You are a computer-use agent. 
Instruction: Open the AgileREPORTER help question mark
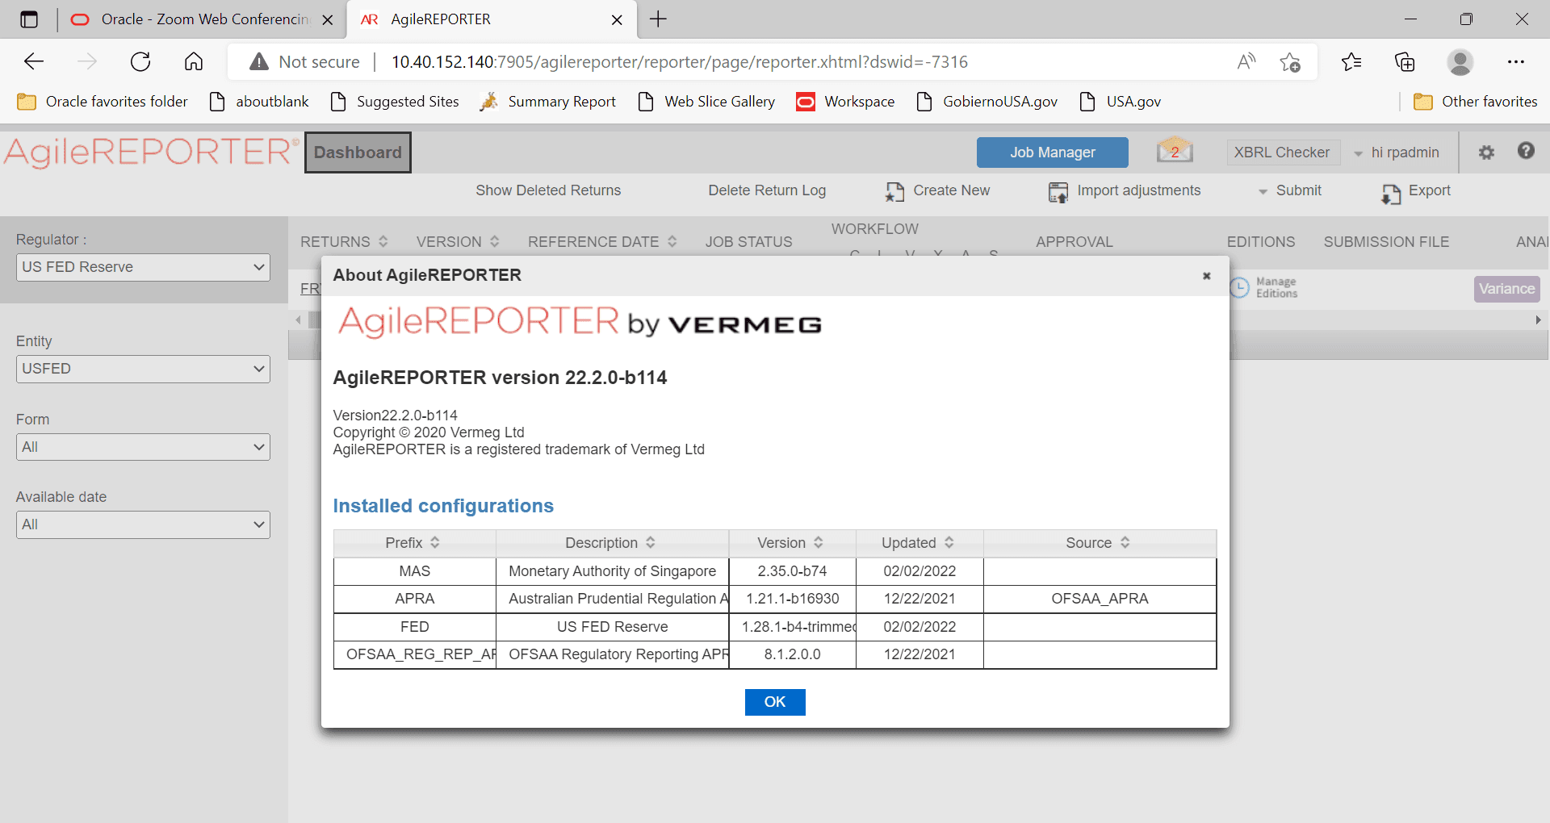pos(1526,151)
